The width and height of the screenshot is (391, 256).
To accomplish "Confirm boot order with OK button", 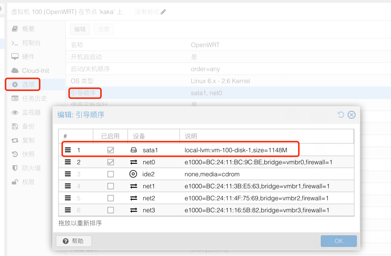I will (x=339, y=241).
